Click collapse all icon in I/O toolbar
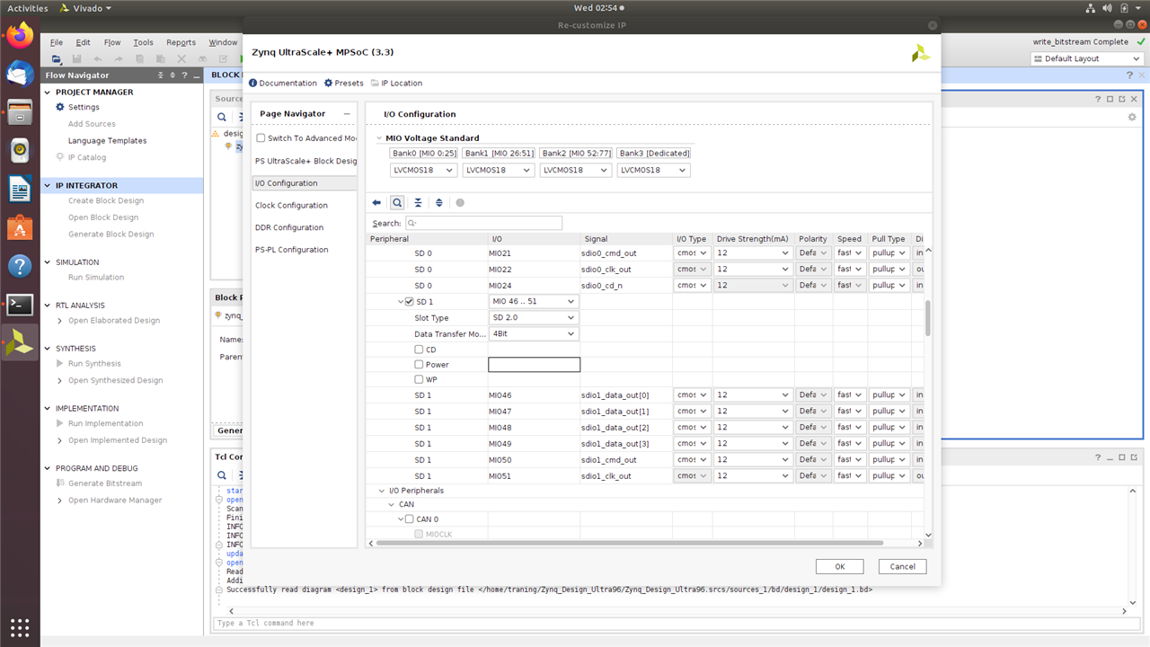Viewport: 1150px width, 647px height. 419,203
